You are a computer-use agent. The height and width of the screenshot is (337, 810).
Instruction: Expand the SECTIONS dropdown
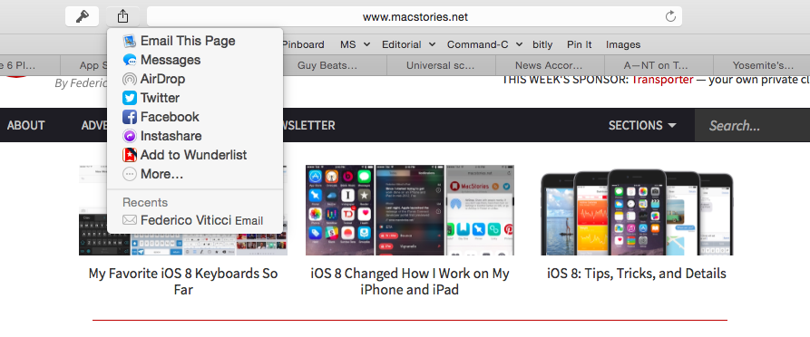click(x=642, y=125)
